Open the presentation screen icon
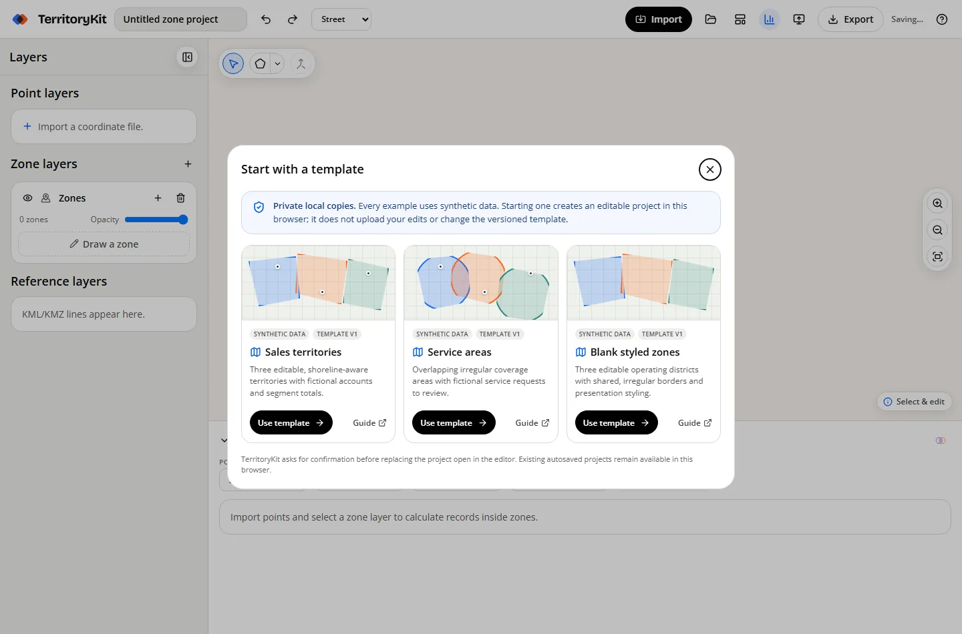962x634 pixels. (x=799, y=19)
